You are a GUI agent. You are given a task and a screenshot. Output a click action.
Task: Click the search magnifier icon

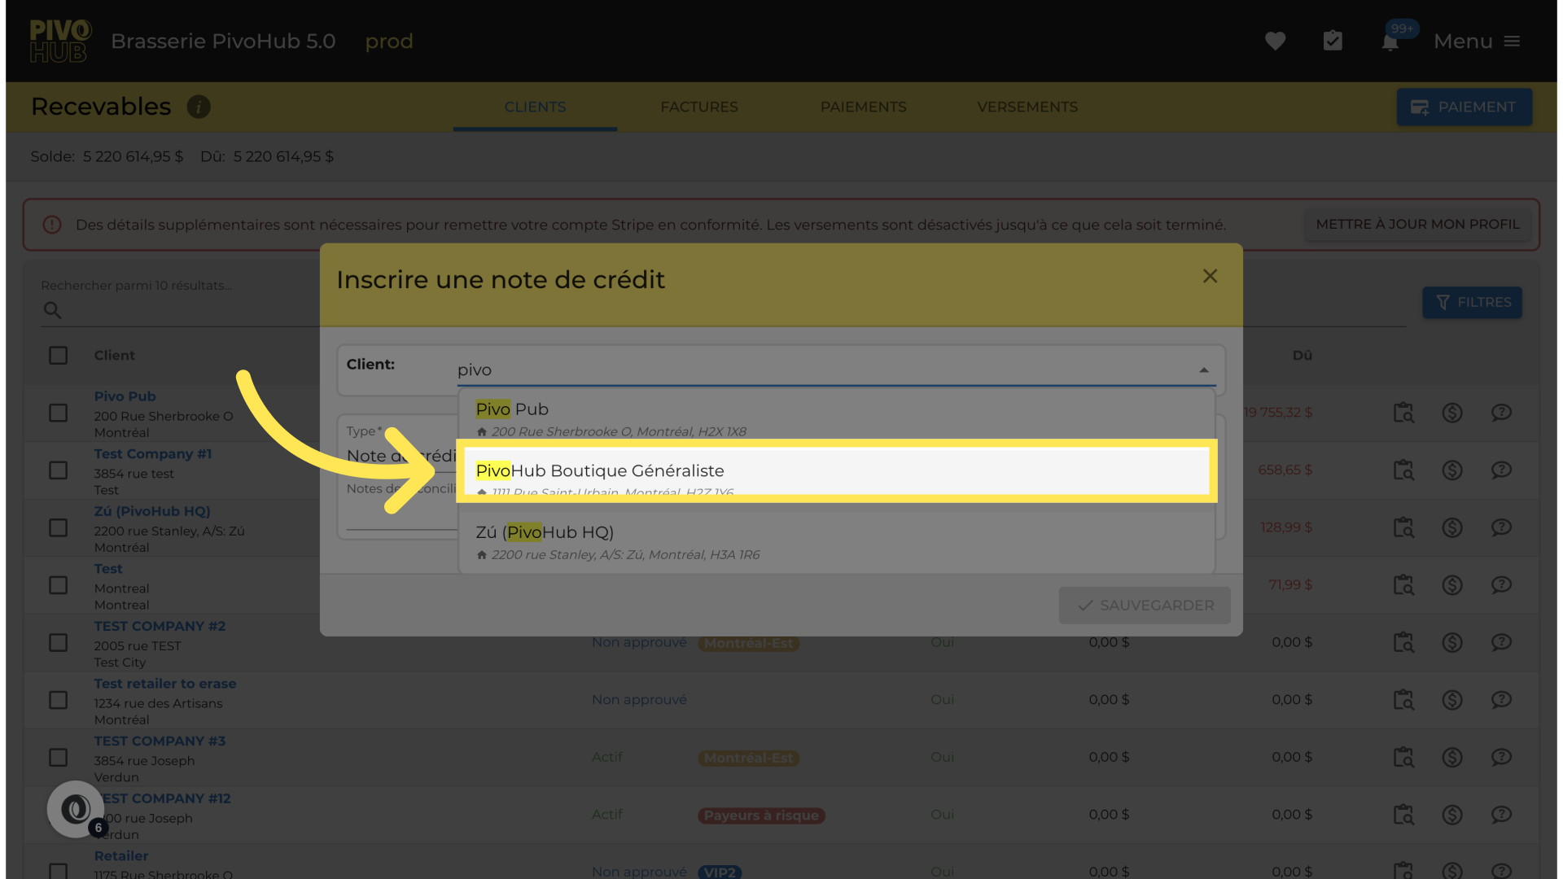(x=53, y=310)
